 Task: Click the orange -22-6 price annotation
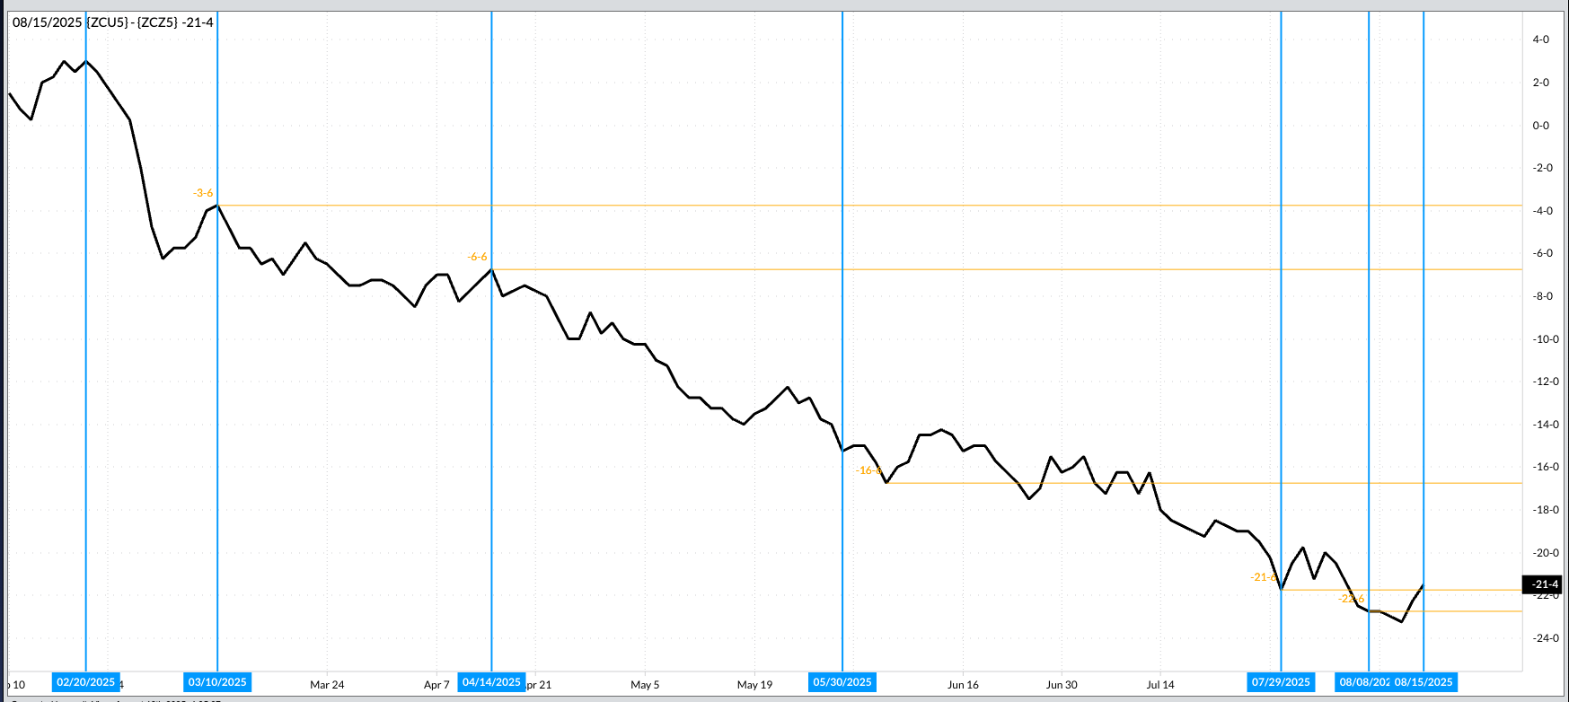(1351, 599)
